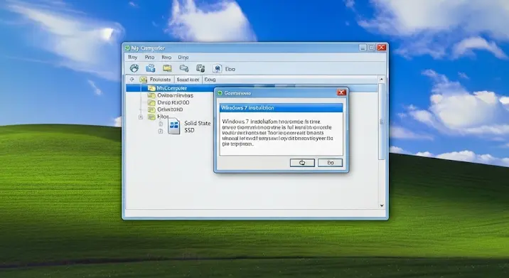
Task: Click the folder icon next to "Fnoiuiste"
Action: coord(143,80)
